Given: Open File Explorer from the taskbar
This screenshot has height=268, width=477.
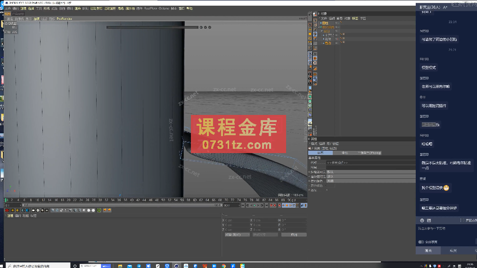Looking at the screenshot, I should (120, 266).
